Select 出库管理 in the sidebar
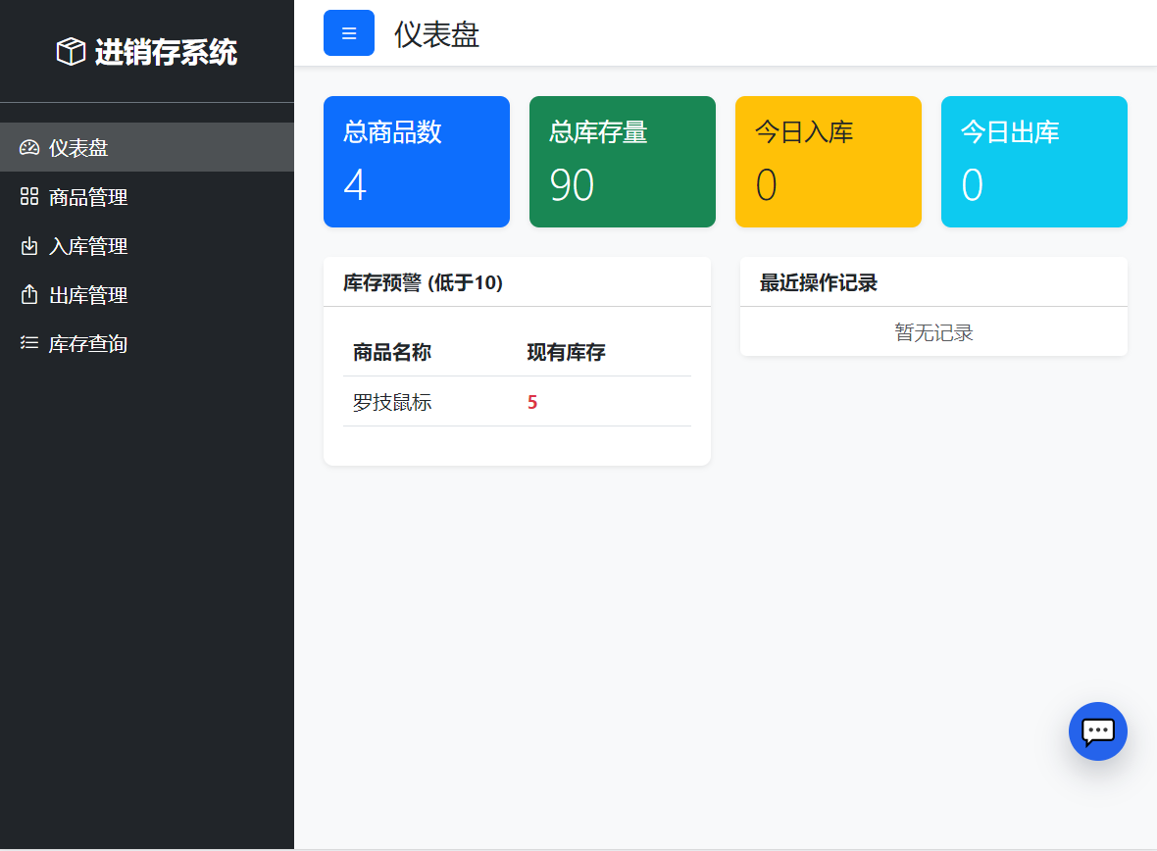The image size is (1157, 851). [x=88, y=295]
